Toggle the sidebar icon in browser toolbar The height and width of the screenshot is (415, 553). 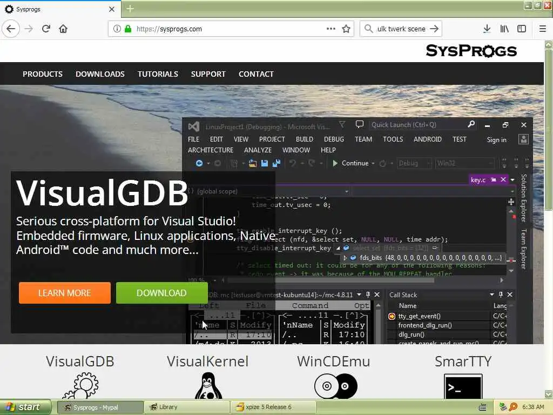[x=522, y=29]
